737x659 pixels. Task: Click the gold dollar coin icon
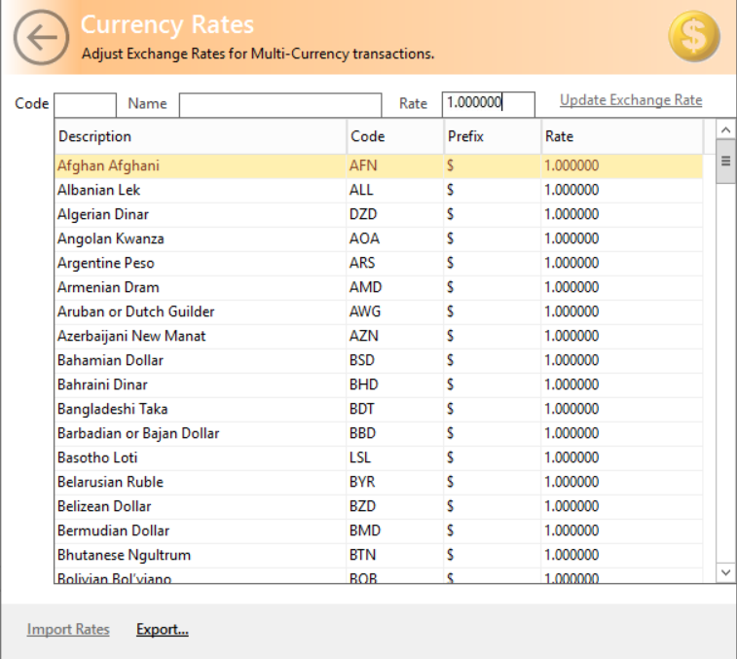click(694, 37)
